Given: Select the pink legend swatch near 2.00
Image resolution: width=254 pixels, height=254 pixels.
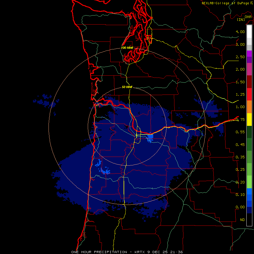Looking at the screenshot, I should pos(249,69).
